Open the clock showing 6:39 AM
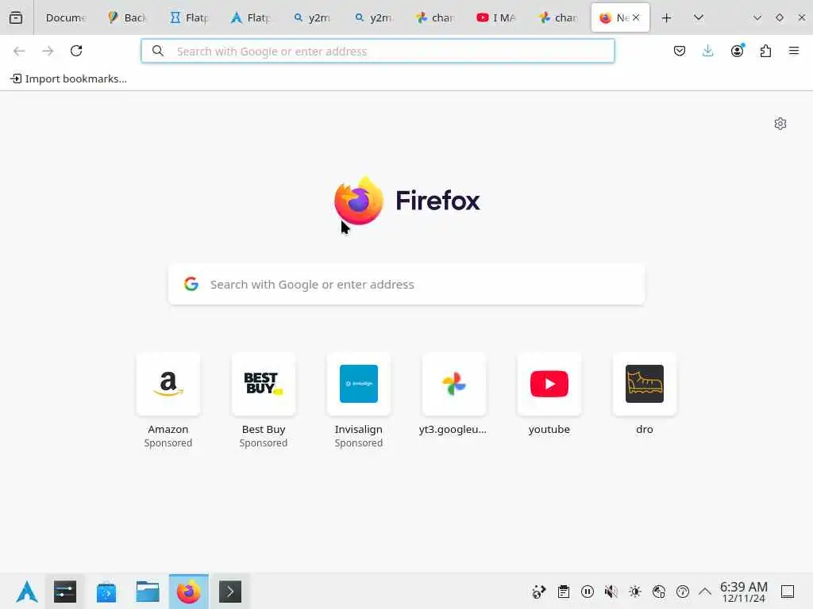813x609 pixels. (x=743, y=592)
